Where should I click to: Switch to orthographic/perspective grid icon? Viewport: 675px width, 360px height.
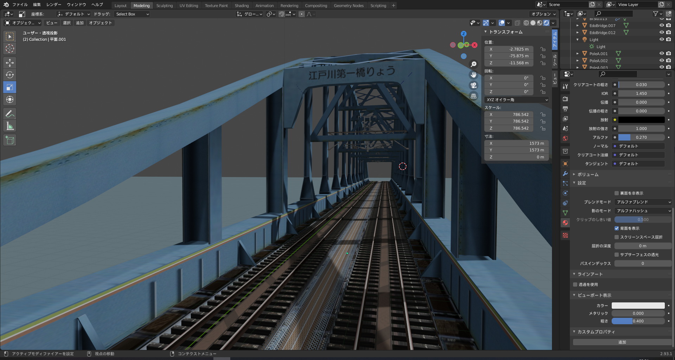click(x=474, y=96)
